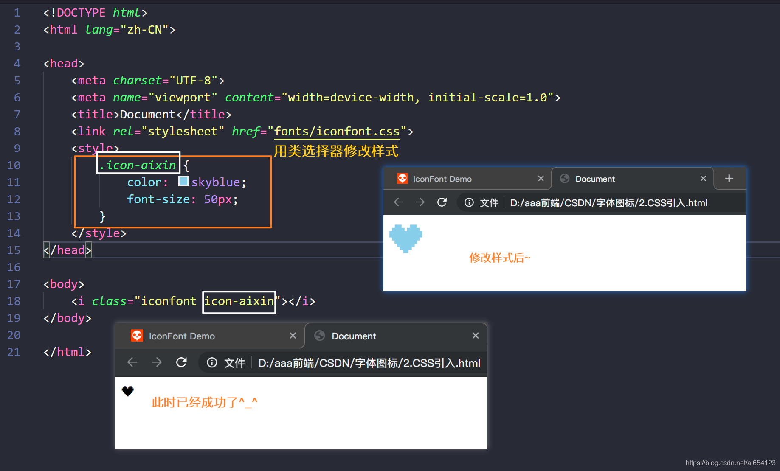
Task: Click the Document text inside title tag
Action: (x=148, y=115)
